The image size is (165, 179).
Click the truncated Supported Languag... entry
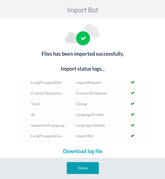click(x=49, y=125)
